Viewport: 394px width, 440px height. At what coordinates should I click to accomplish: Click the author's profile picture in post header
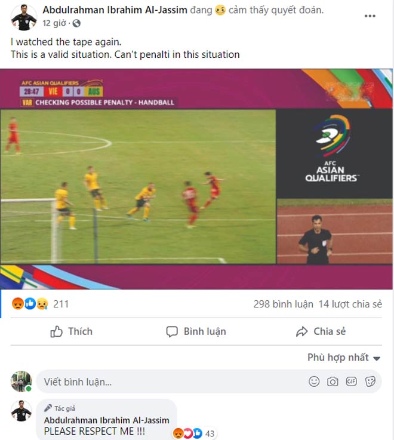[24, 17]
